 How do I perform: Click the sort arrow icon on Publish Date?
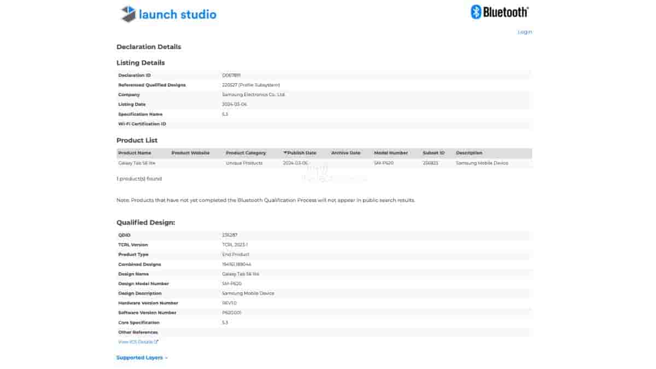[285, 153]
